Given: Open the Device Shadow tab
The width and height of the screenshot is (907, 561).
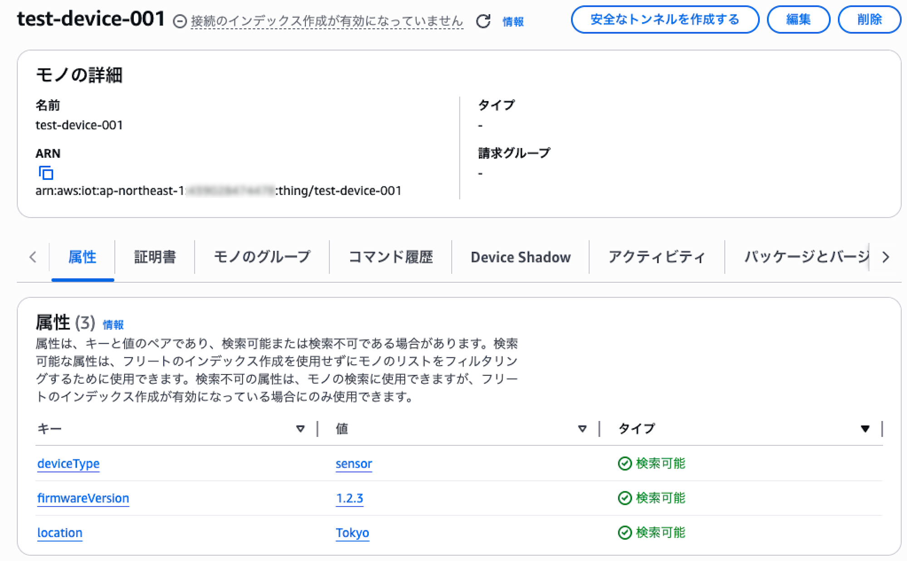Looking at the screenshot, I should tap(520, 257).
